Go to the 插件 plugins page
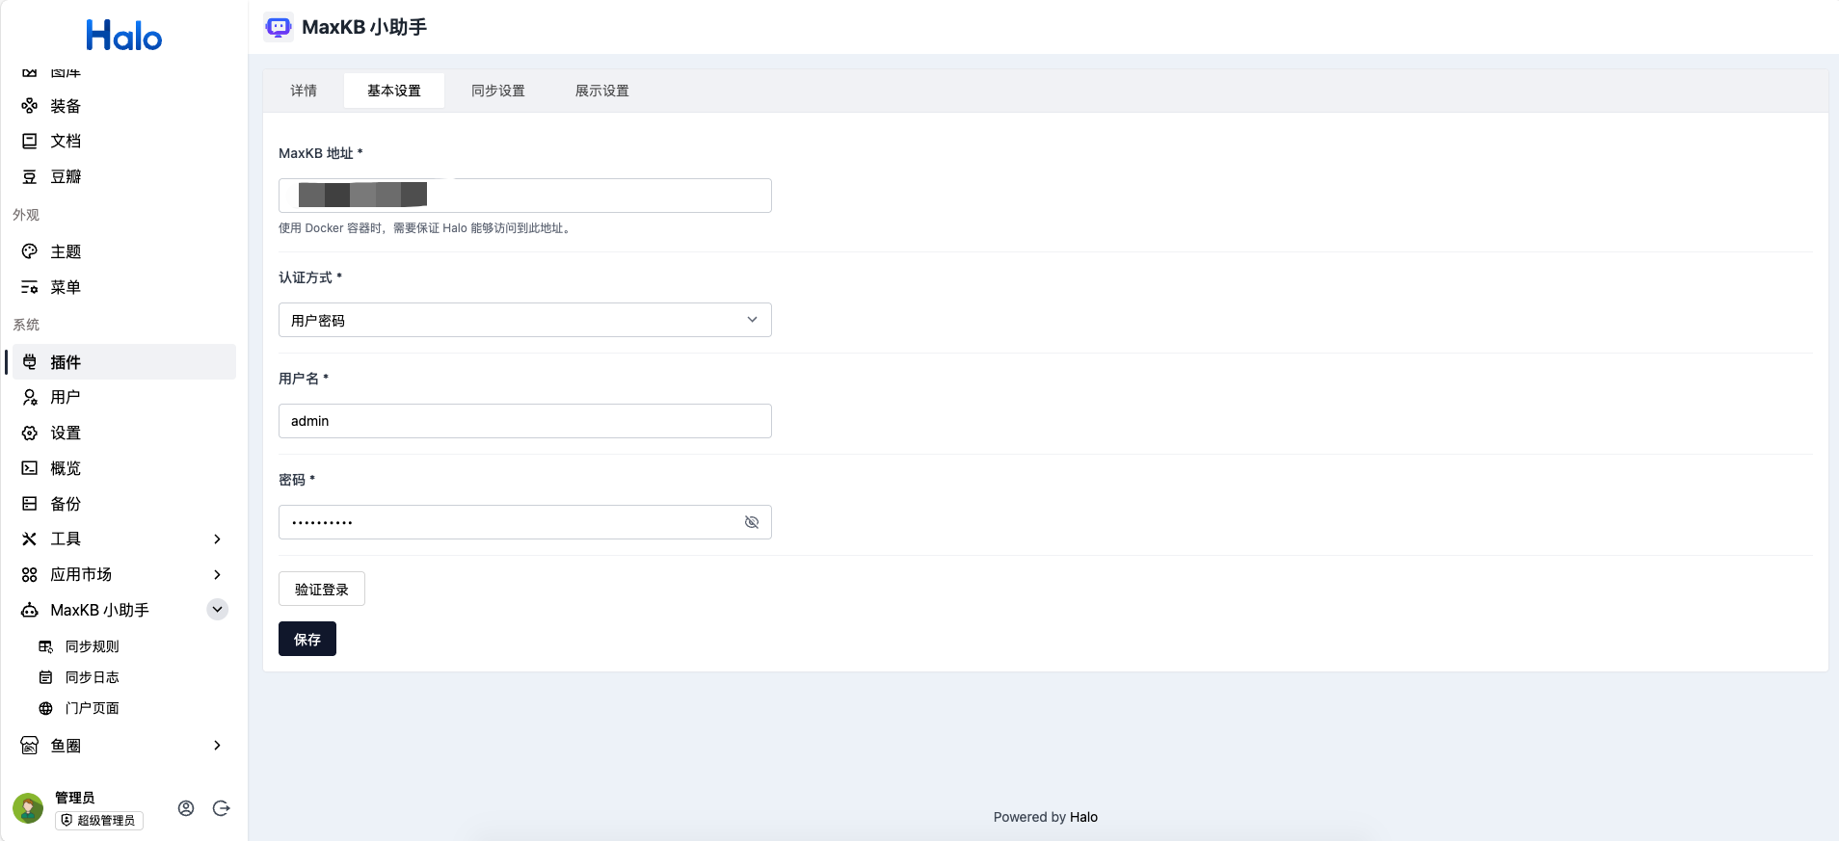 pyautogui.click(x=123, y=362)
